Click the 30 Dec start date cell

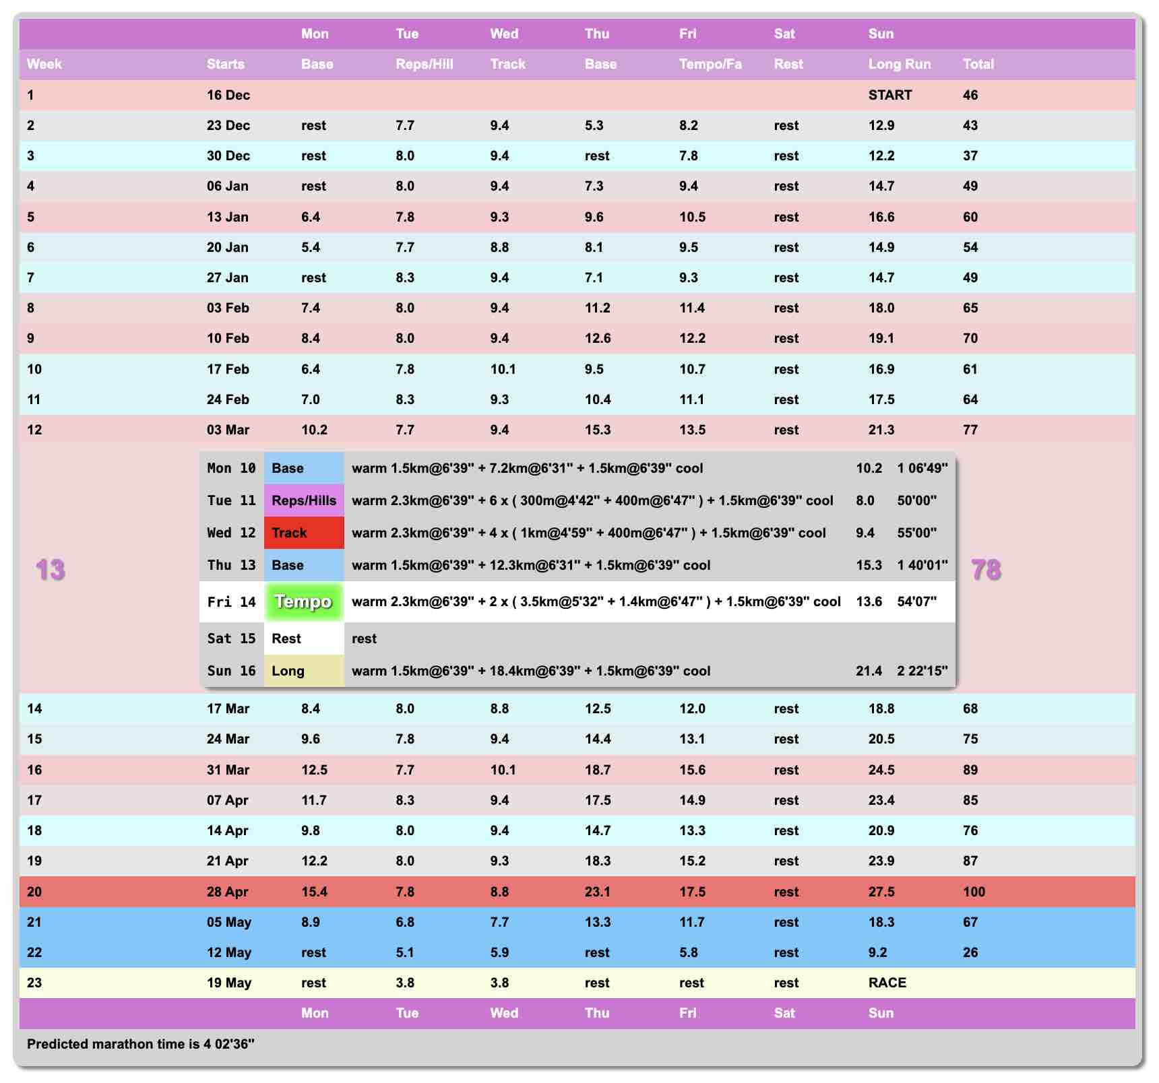point(228,156)
